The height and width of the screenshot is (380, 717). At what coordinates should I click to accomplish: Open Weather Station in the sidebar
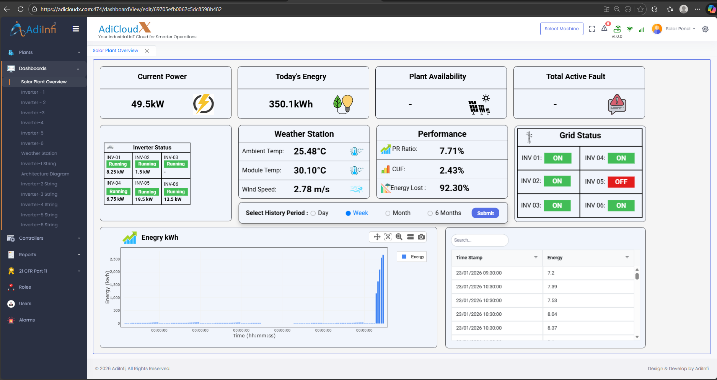(x=39, y=153)
